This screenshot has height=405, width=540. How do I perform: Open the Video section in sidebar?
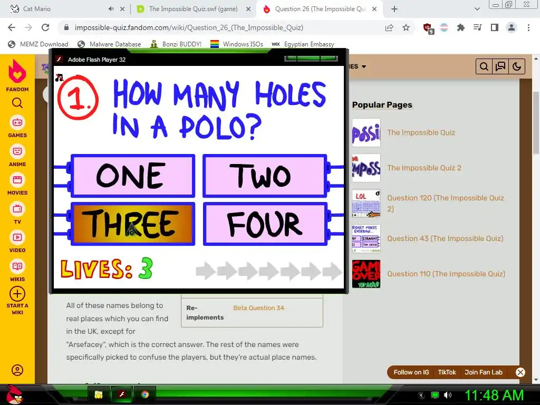(x=17, y=242)
